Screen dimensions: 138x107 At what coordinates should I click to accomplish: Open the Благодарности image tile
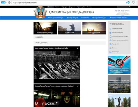pyautogui.click(x=94, y=28)
